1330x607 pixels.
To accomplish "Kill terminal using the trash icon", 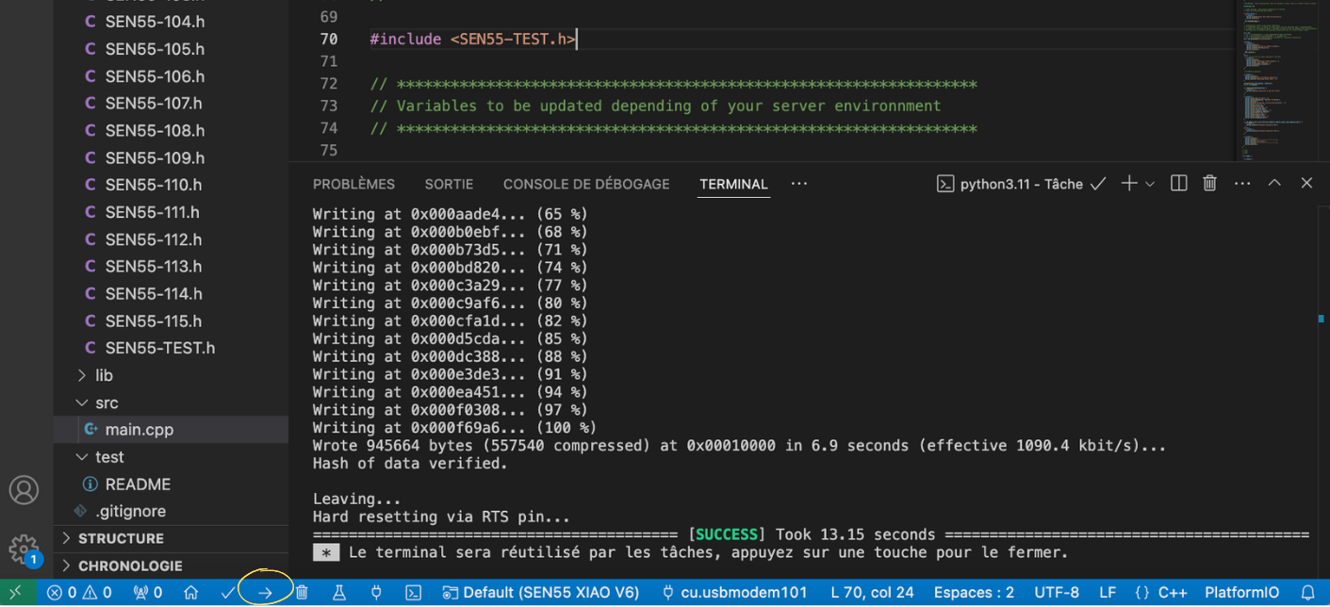I will coord(1210,184).
